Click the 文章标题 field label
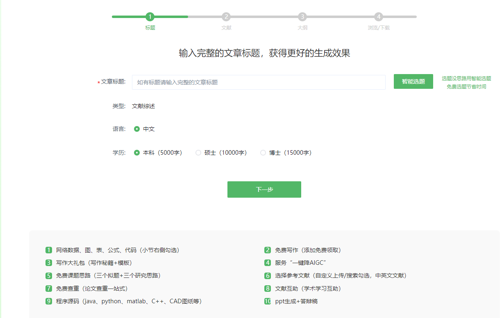 [113, 81]
